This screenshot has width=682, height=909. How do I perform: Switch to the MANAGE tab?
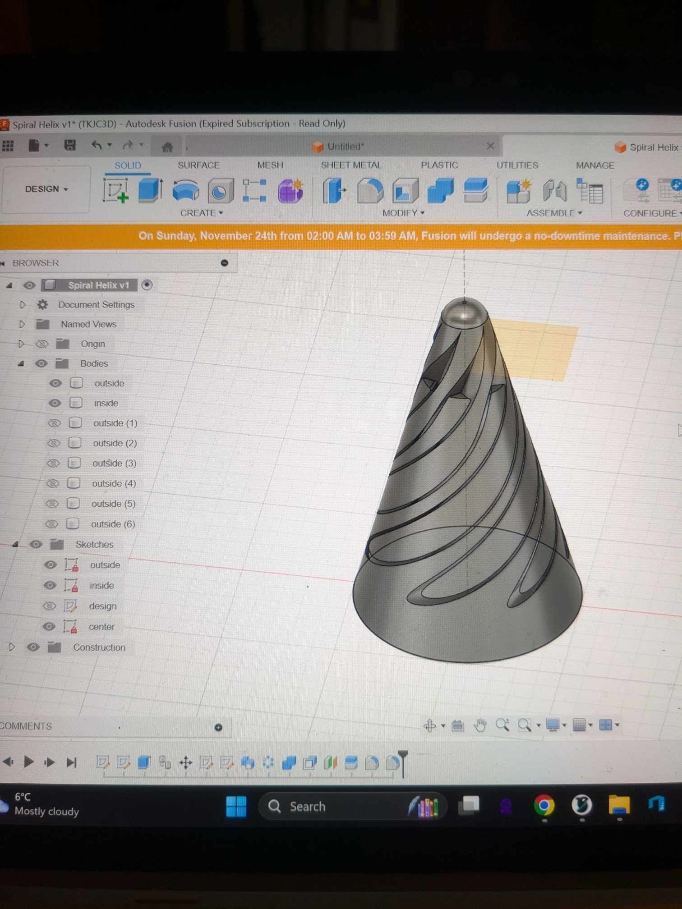click(595, 165)
